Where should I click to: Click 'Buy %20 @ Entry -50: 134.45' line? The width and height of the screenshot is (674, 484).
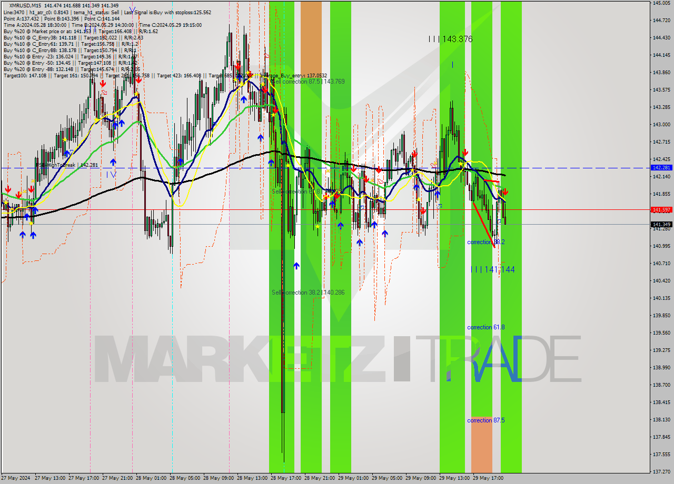click(71, 63)
